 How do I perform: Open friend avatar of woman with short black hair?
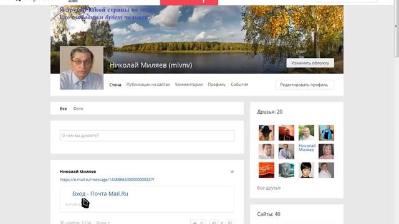(306, 170)
